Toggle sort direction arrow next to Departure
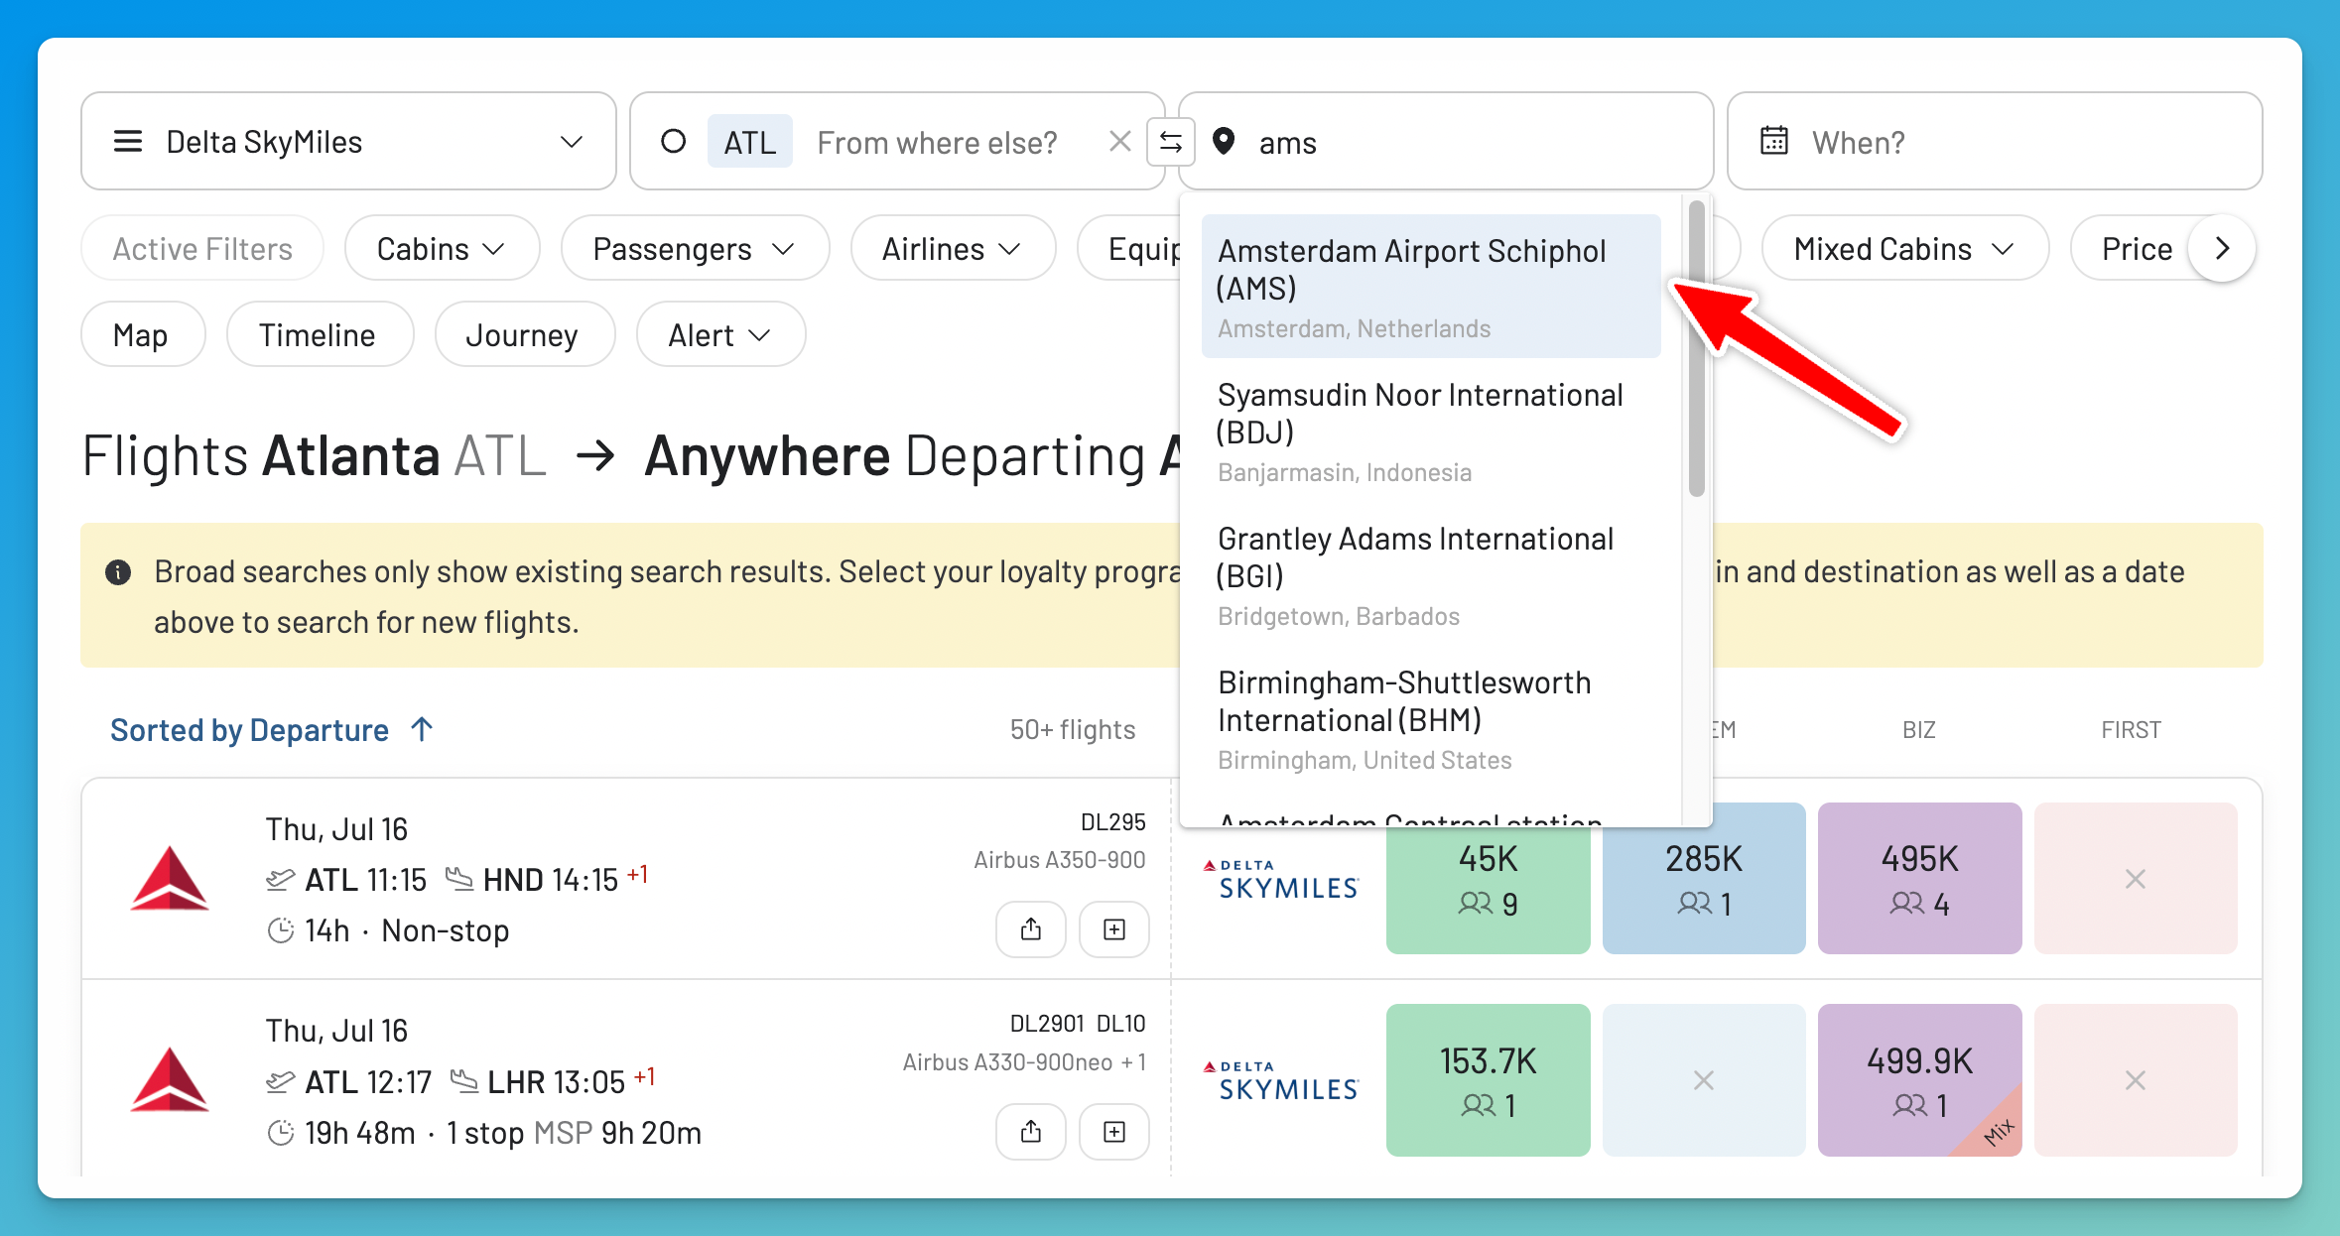The width and height of the screenshot is (2340, 1236). click(422, 729)
